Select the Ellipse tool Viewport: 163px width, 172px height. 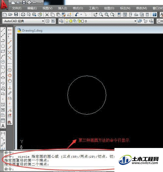click(x=3, y=78)
